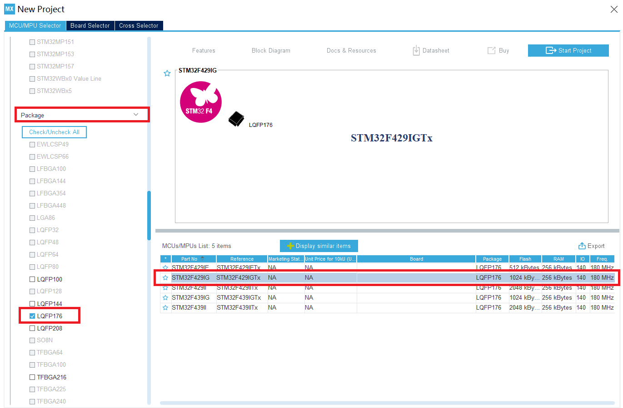Click the horizontal splitter bar above MCU list
Viewport: 623px width, 408px height.
click(387, 231)
